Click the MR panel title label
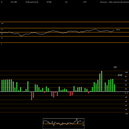The width and height of the screenshot is (129, 129). pos(115,67)
